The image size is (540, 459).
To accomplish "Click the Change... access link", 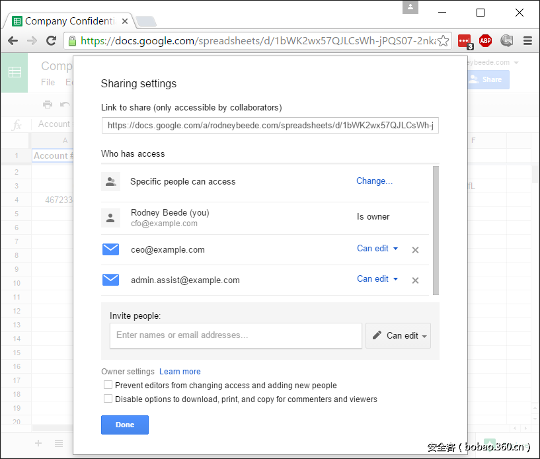I will coord(374,181).
